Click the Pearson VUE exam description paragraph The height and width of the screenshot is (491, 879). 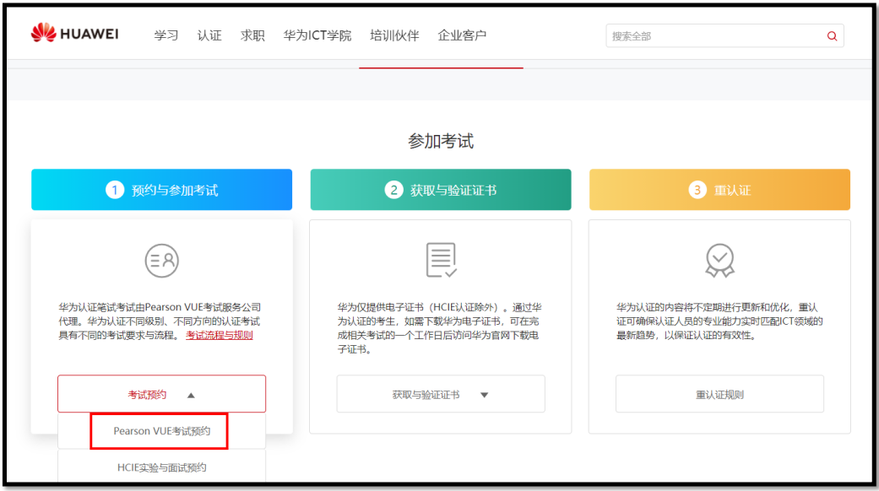160,321
